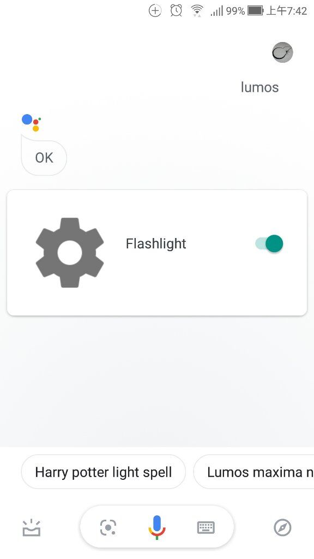
Task: Tap the cellular signal bars icon
Action: pyautogui.click(x=217, y=11)
